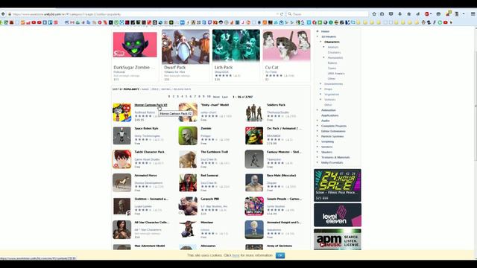
Task: Expand the Animation category arrow
Action: pos(318,110)
